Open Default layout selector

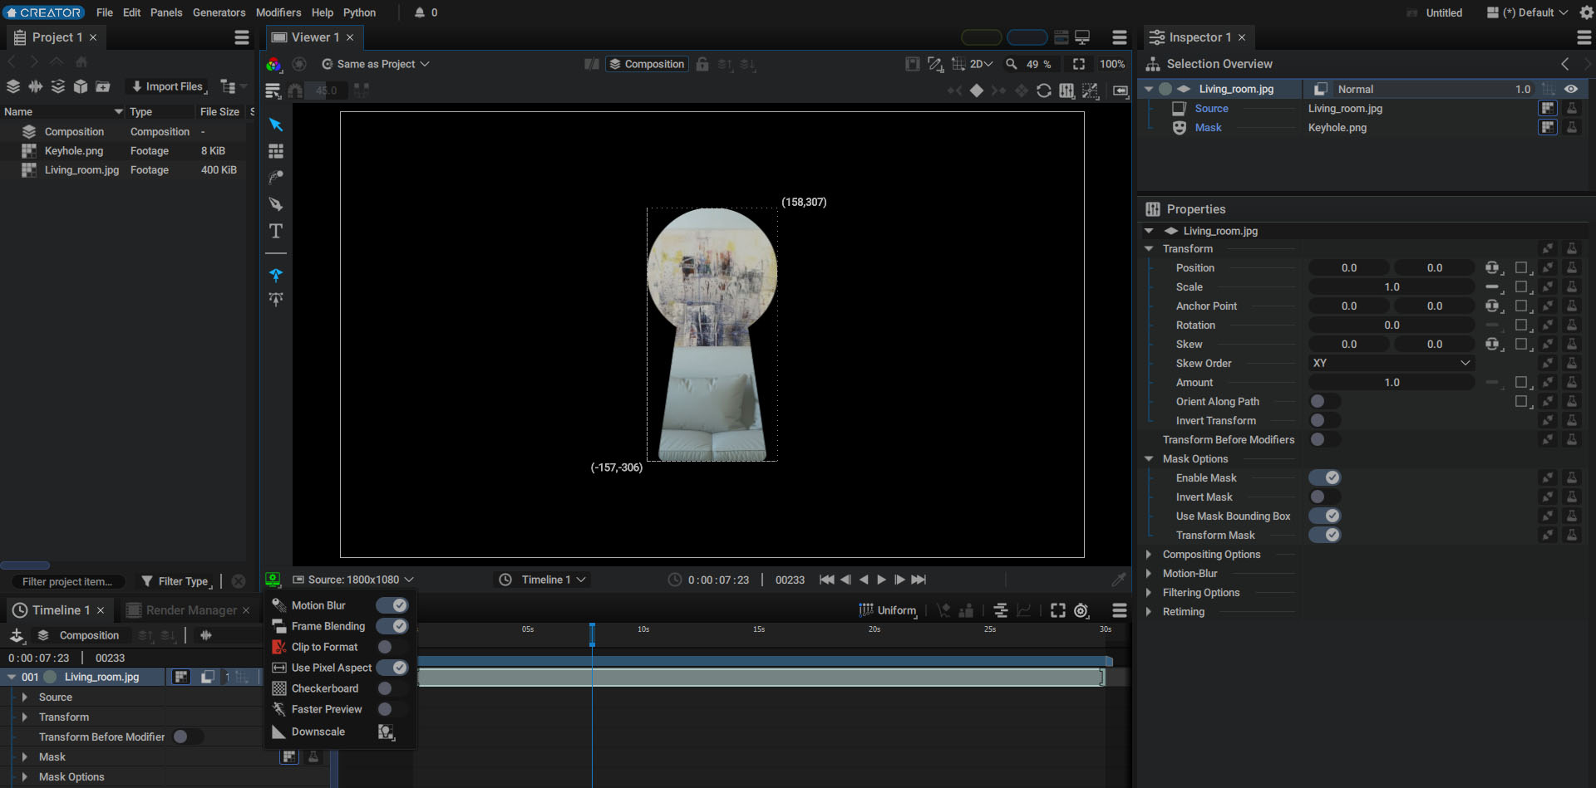coord(1527,12)
